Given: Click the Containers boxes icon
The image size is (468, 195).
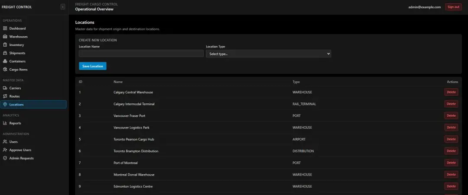Looking at the screenshot, I should tap(5, 61).
